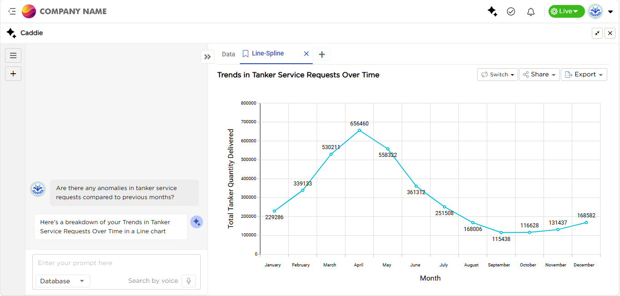620x296 pixels.
Task: Add a new chart tab
Action: point(322,54)
